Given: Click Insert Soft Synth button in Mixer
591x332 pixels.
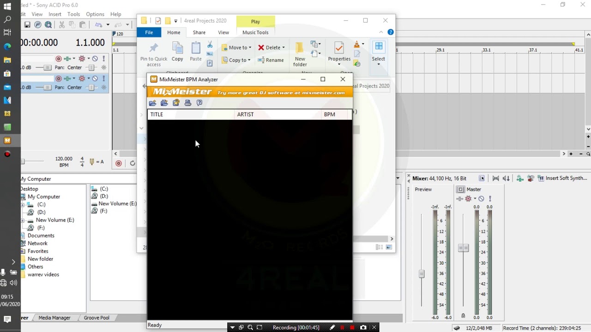Looking at the screenshot, I should [x=562, y=178].
